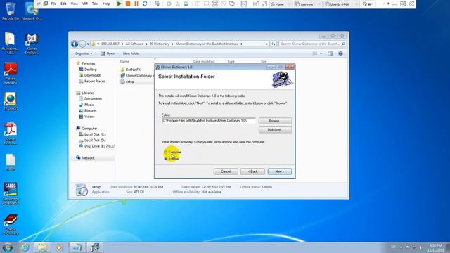Screen dimensions: 450x253
Task: Suspend the VM with pause icon
Action: click(x=136, y=4)
